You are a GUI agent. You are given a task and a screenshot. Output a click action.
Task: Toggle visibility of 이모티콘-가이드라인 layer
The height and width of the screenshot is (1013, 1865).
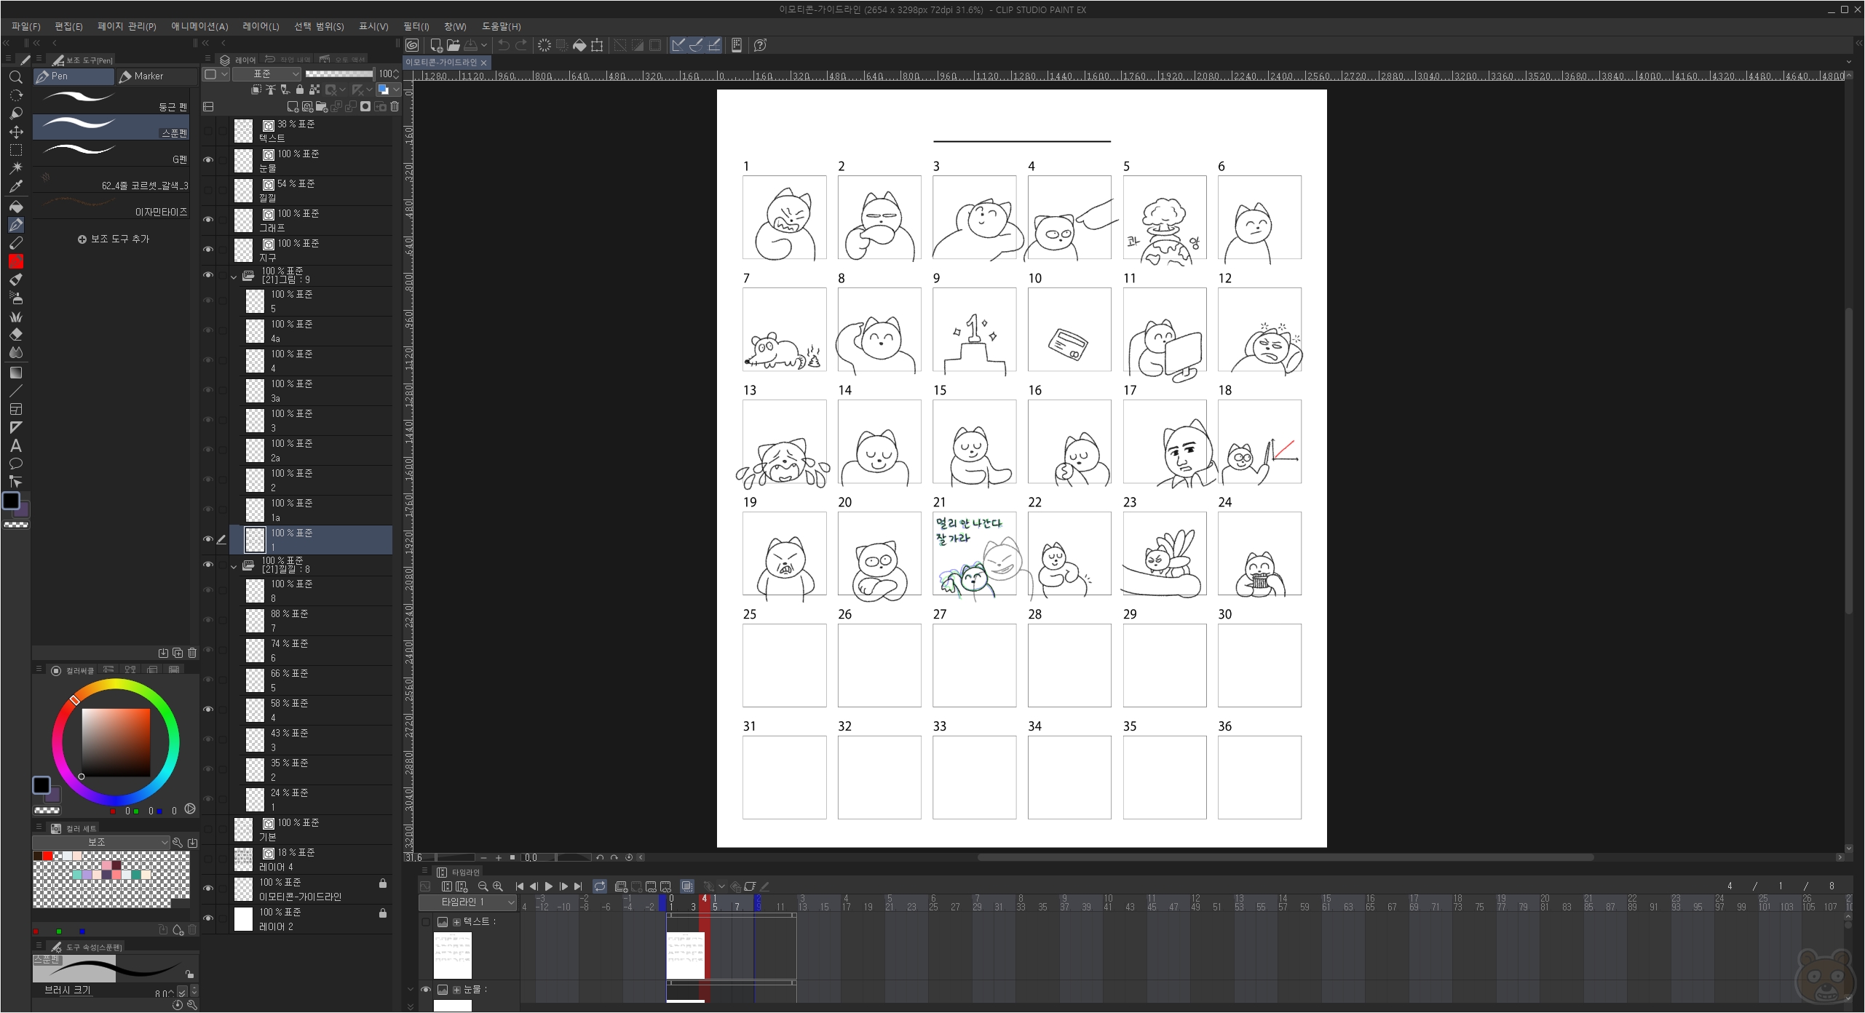(208, 889)
